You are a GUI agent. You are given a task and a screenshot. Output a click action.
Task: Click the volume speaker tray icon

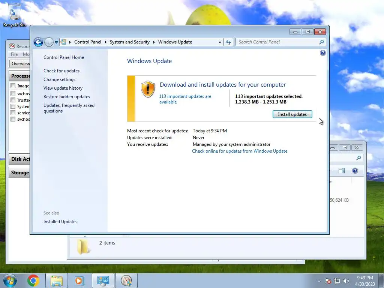[346, 281]
